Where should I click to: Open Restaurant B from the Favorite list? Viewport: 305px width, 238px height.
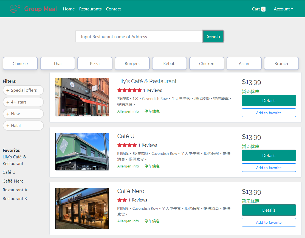click(x=15, y=198)
